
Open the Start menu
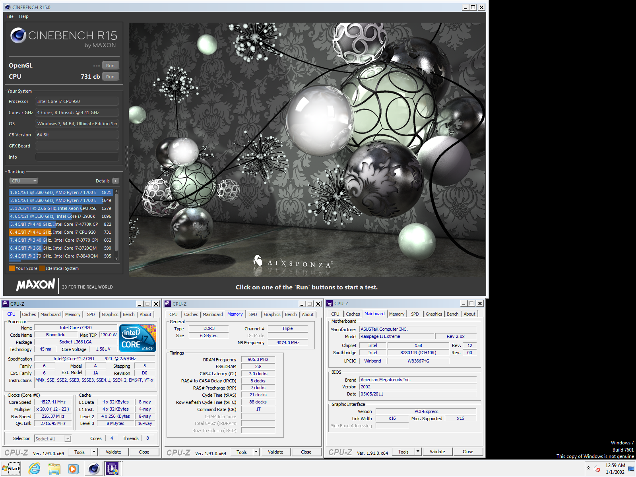point(11,469)
